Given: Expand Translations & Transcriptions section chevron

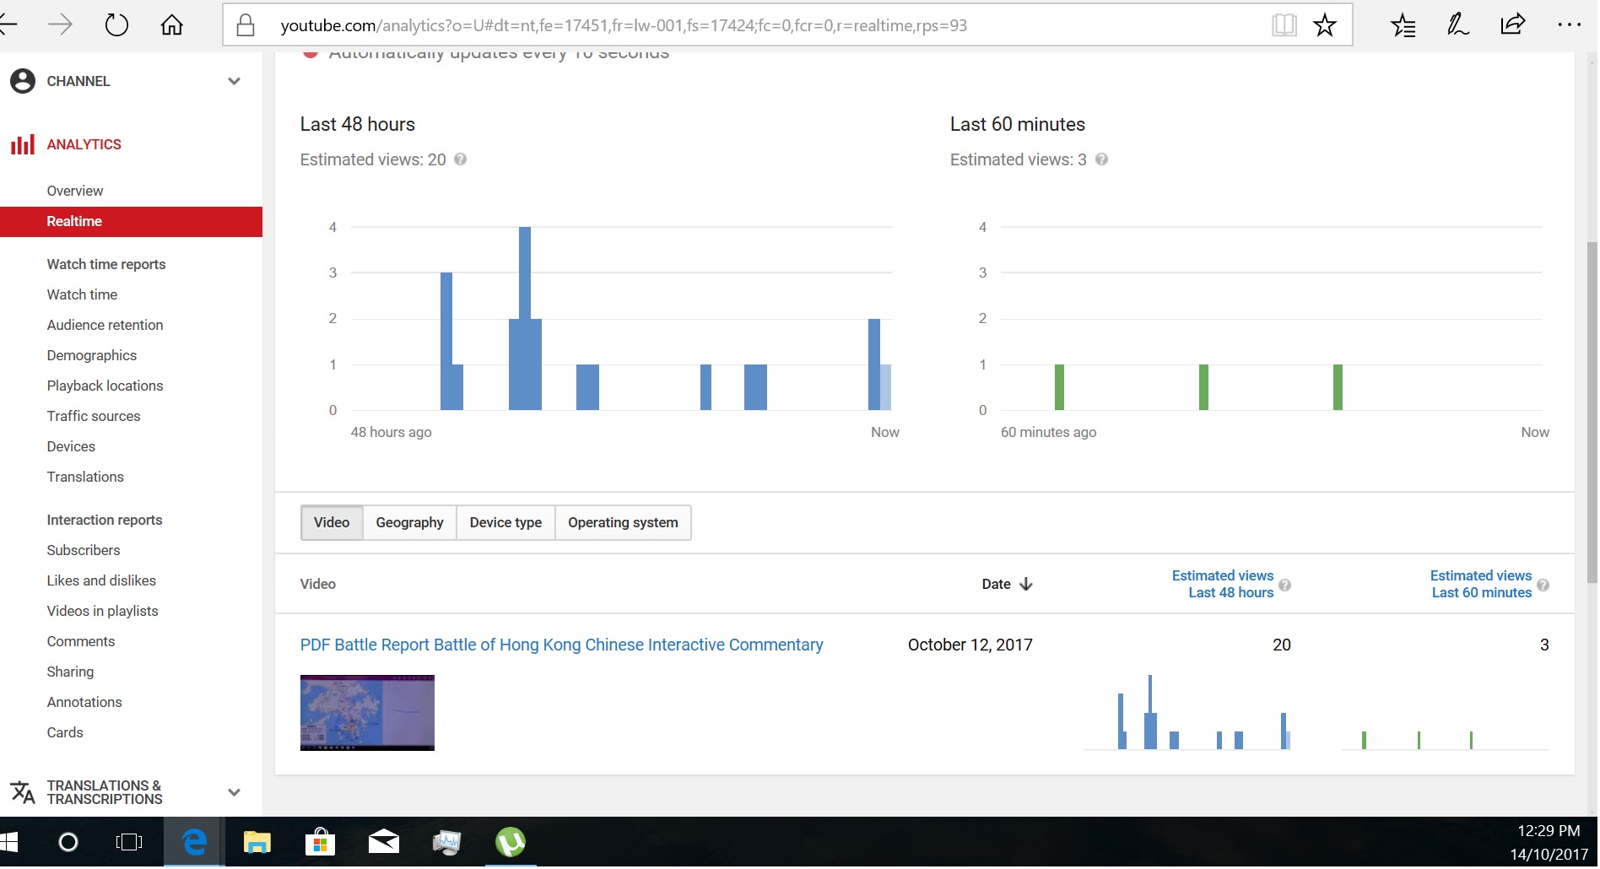Looking at the screenshot, I should point(235,792).
